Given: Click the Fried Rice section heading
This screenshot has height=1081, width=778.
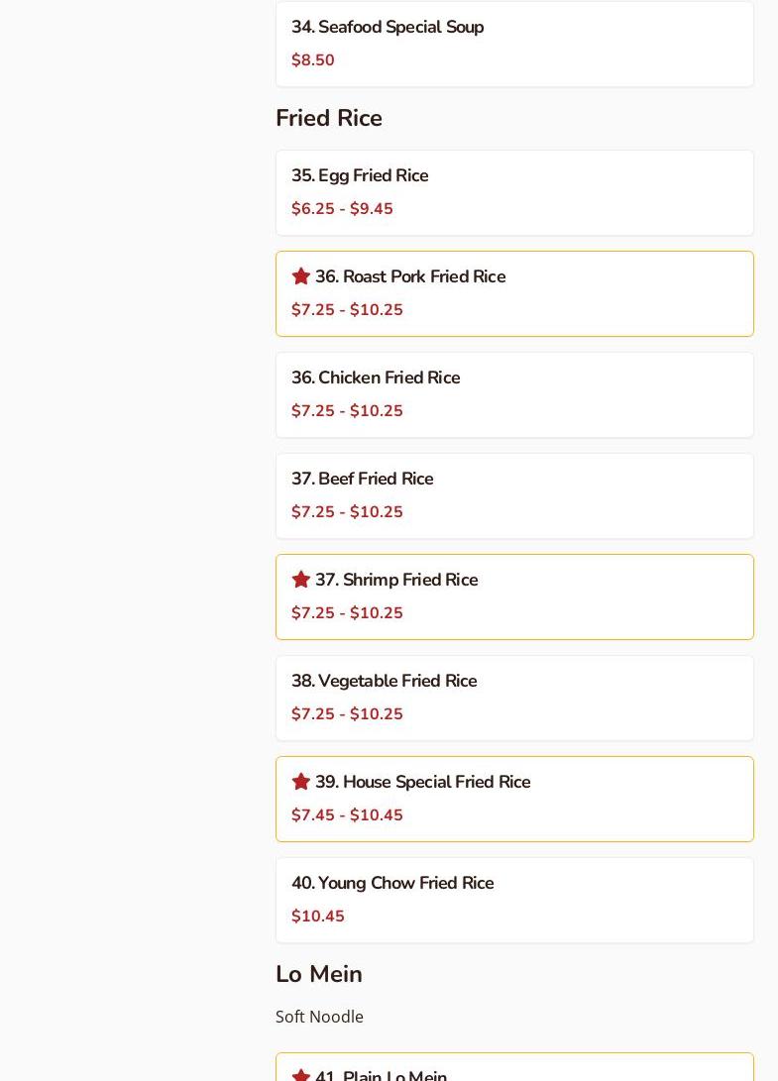Looking at the screenshot, I should pos(329,118).
